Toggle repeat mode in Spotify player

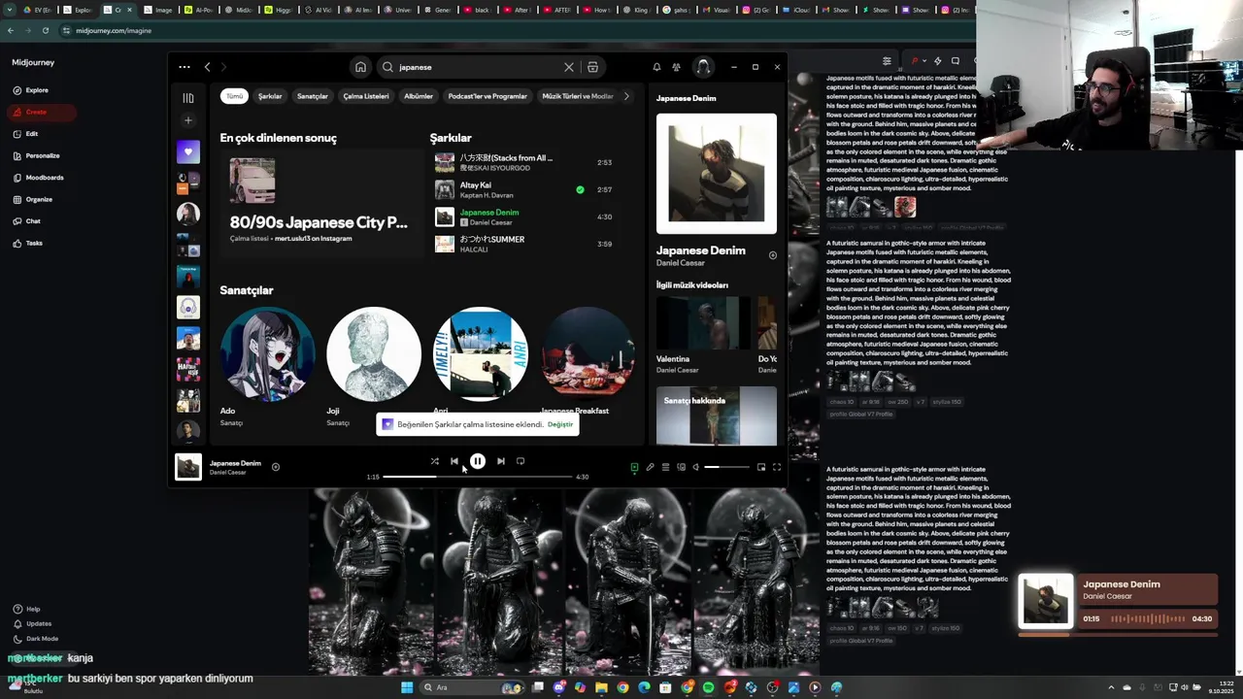tap(521, 461)
